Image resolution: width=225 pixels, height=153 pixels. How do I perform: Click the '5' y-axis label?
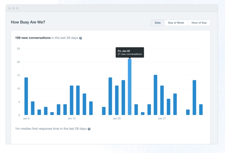pyautogui.click(x=19, y=102)
